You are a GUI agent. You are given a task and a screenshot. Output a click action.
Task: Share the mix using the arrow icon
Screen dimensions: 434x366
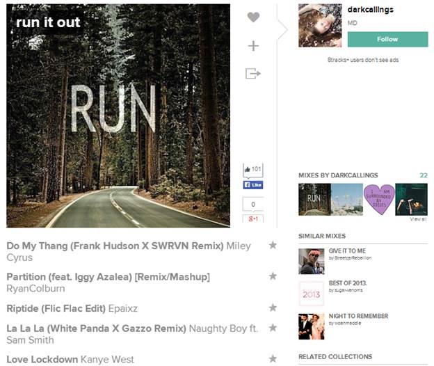[x=253, y=74]
